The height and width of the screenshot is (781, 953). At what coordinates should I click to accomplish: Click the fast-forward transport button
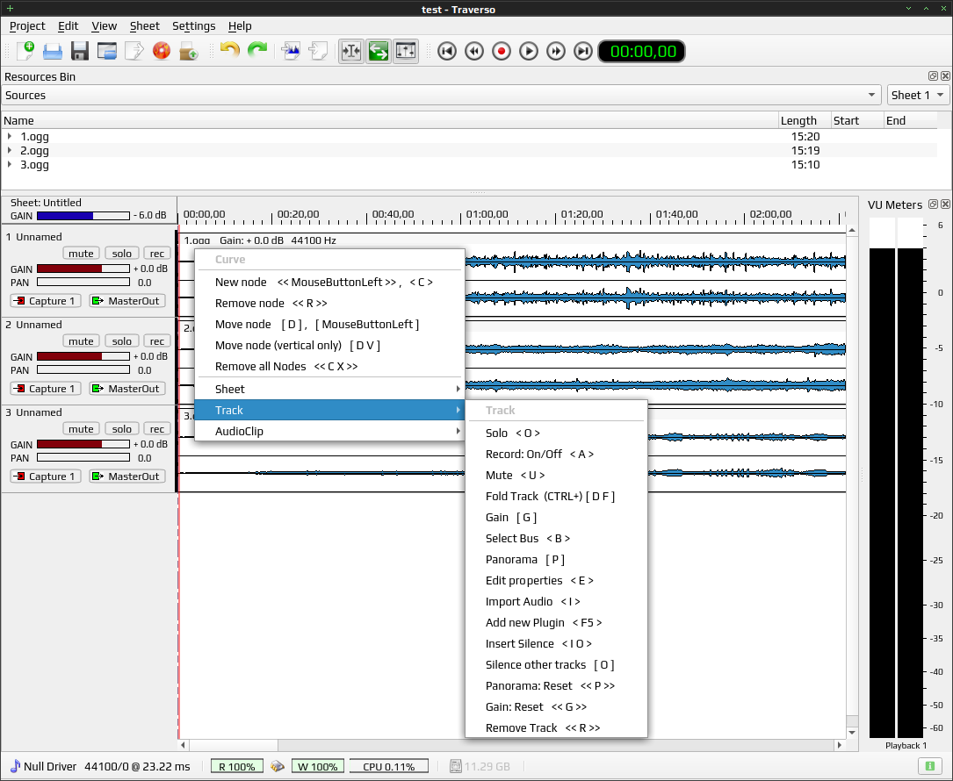(x=555, y=51)
